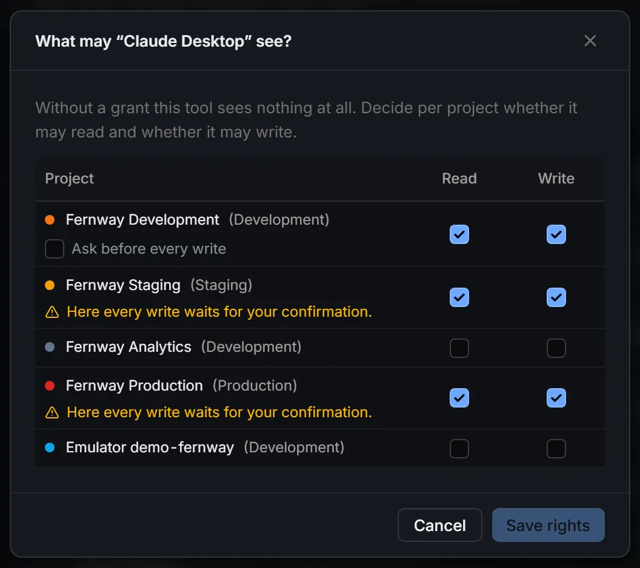The image size is (640, 568).
Task: Select the Fernway Analytics project name
Action: coord(128,347)
